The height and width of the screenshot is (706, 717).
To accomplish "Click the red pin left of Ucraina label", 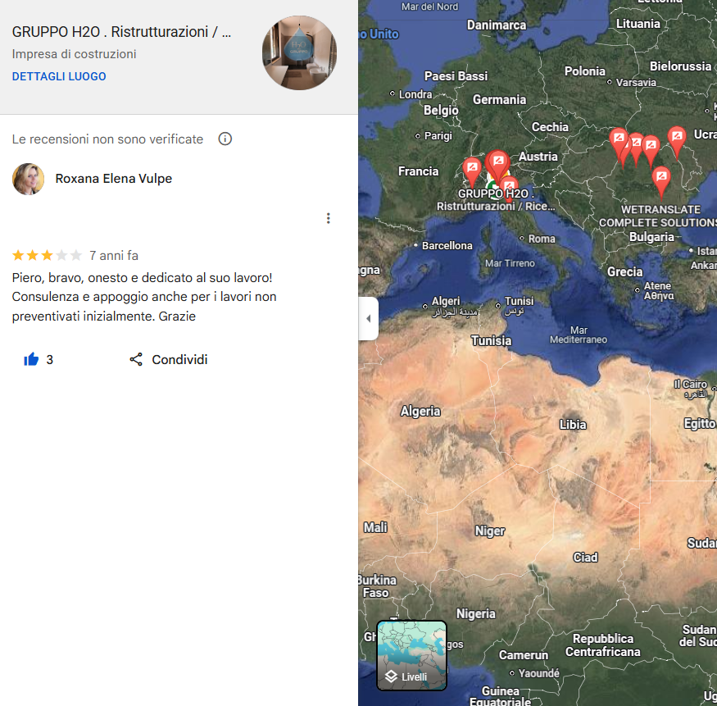I will [677, 140].
